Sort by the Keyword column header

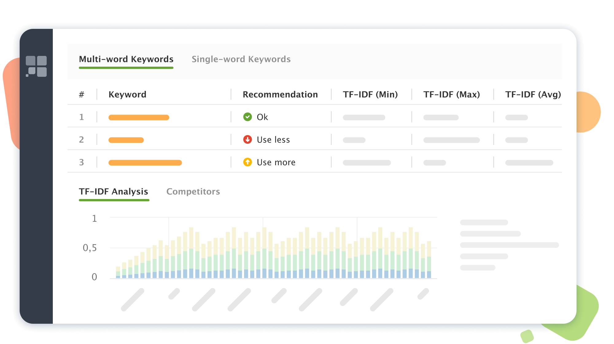pyautogui.click(x=127, y=94)
